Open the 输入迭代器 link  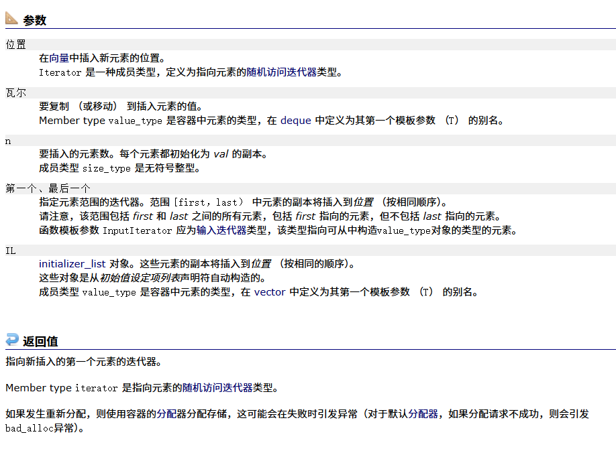[x=221, y=231]
